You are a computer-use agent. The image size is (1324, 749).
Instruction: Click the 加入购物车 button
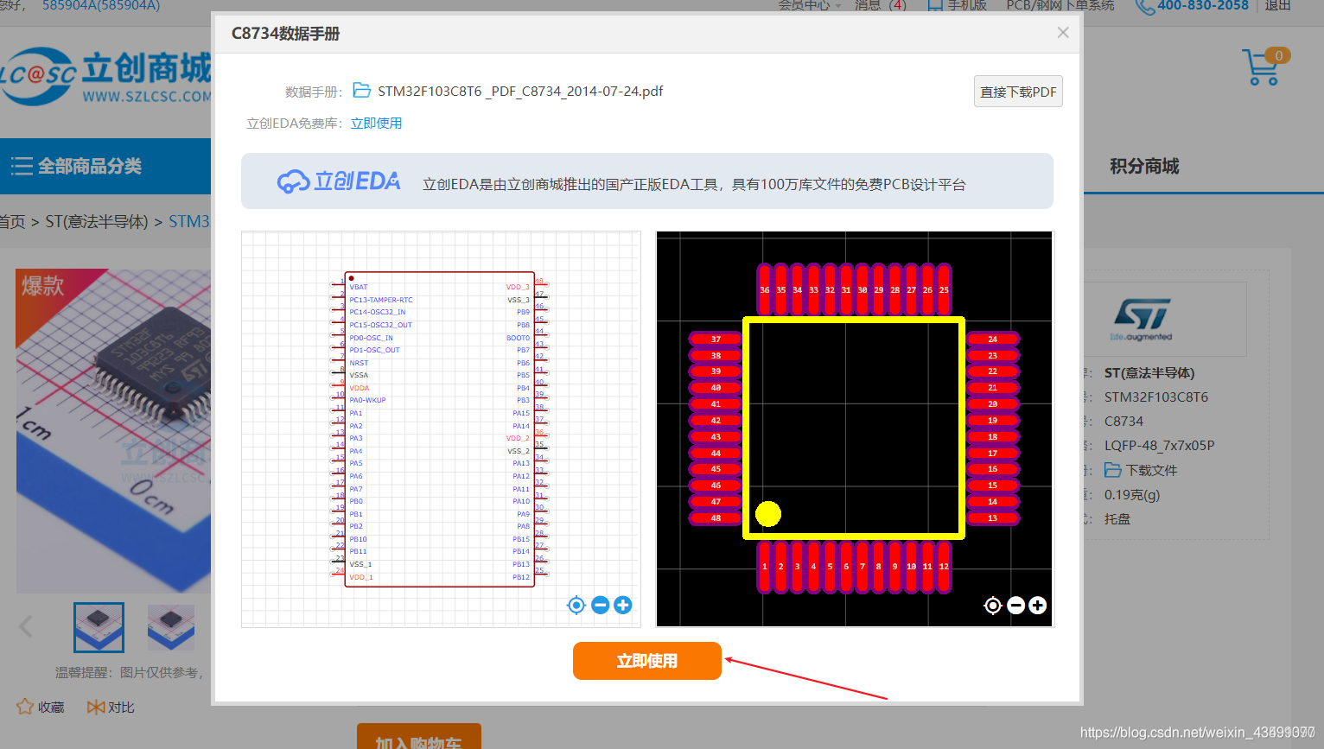tap(418, 737)
